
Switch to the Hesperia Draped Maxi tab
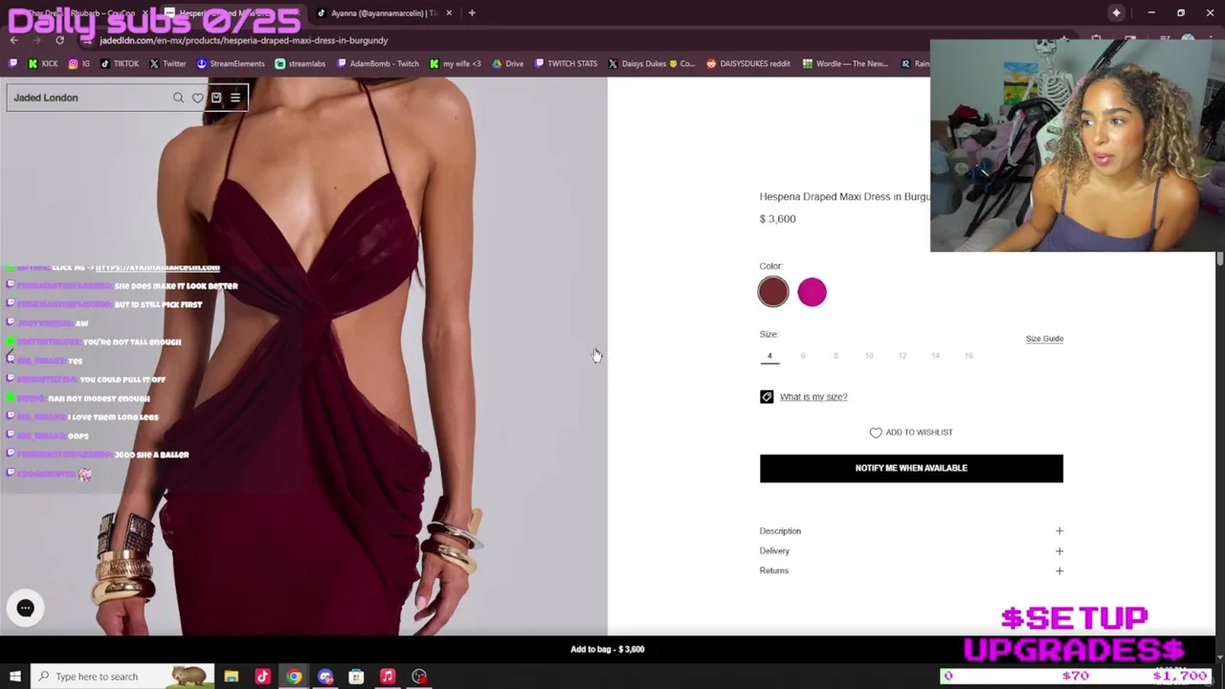click(234, 13)
